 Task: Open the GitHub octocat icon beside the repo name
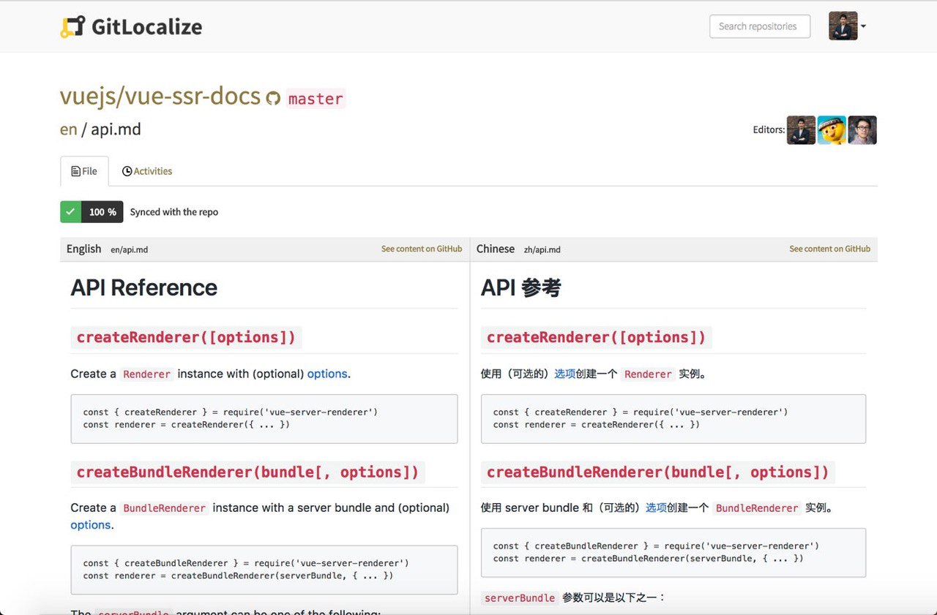[273, 98]
